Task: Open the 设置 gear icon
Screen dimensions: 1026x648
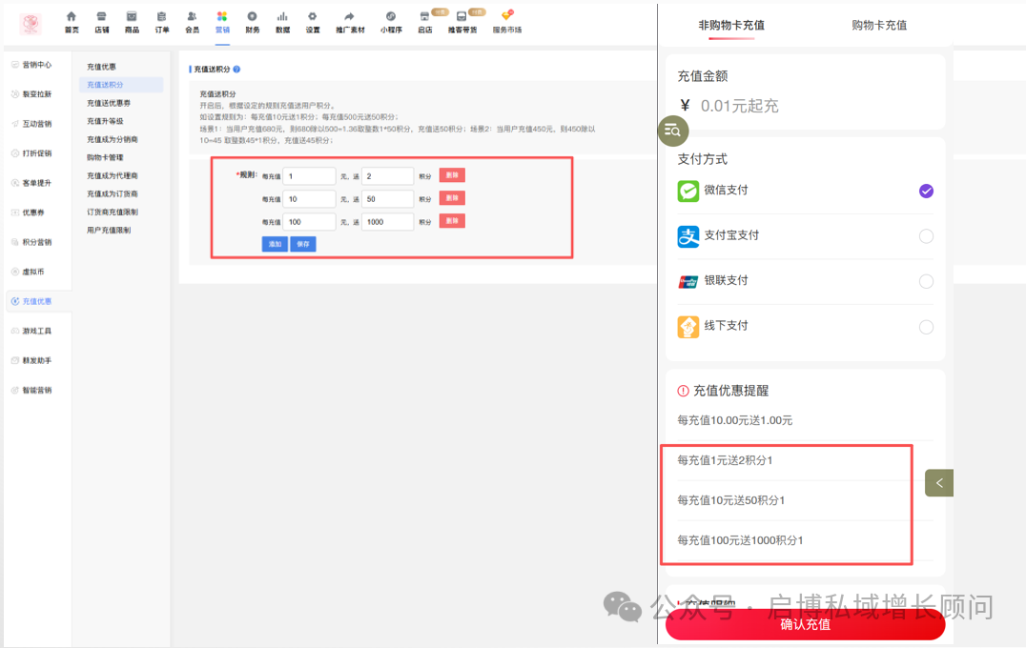Action: click(x=312, y=17)
